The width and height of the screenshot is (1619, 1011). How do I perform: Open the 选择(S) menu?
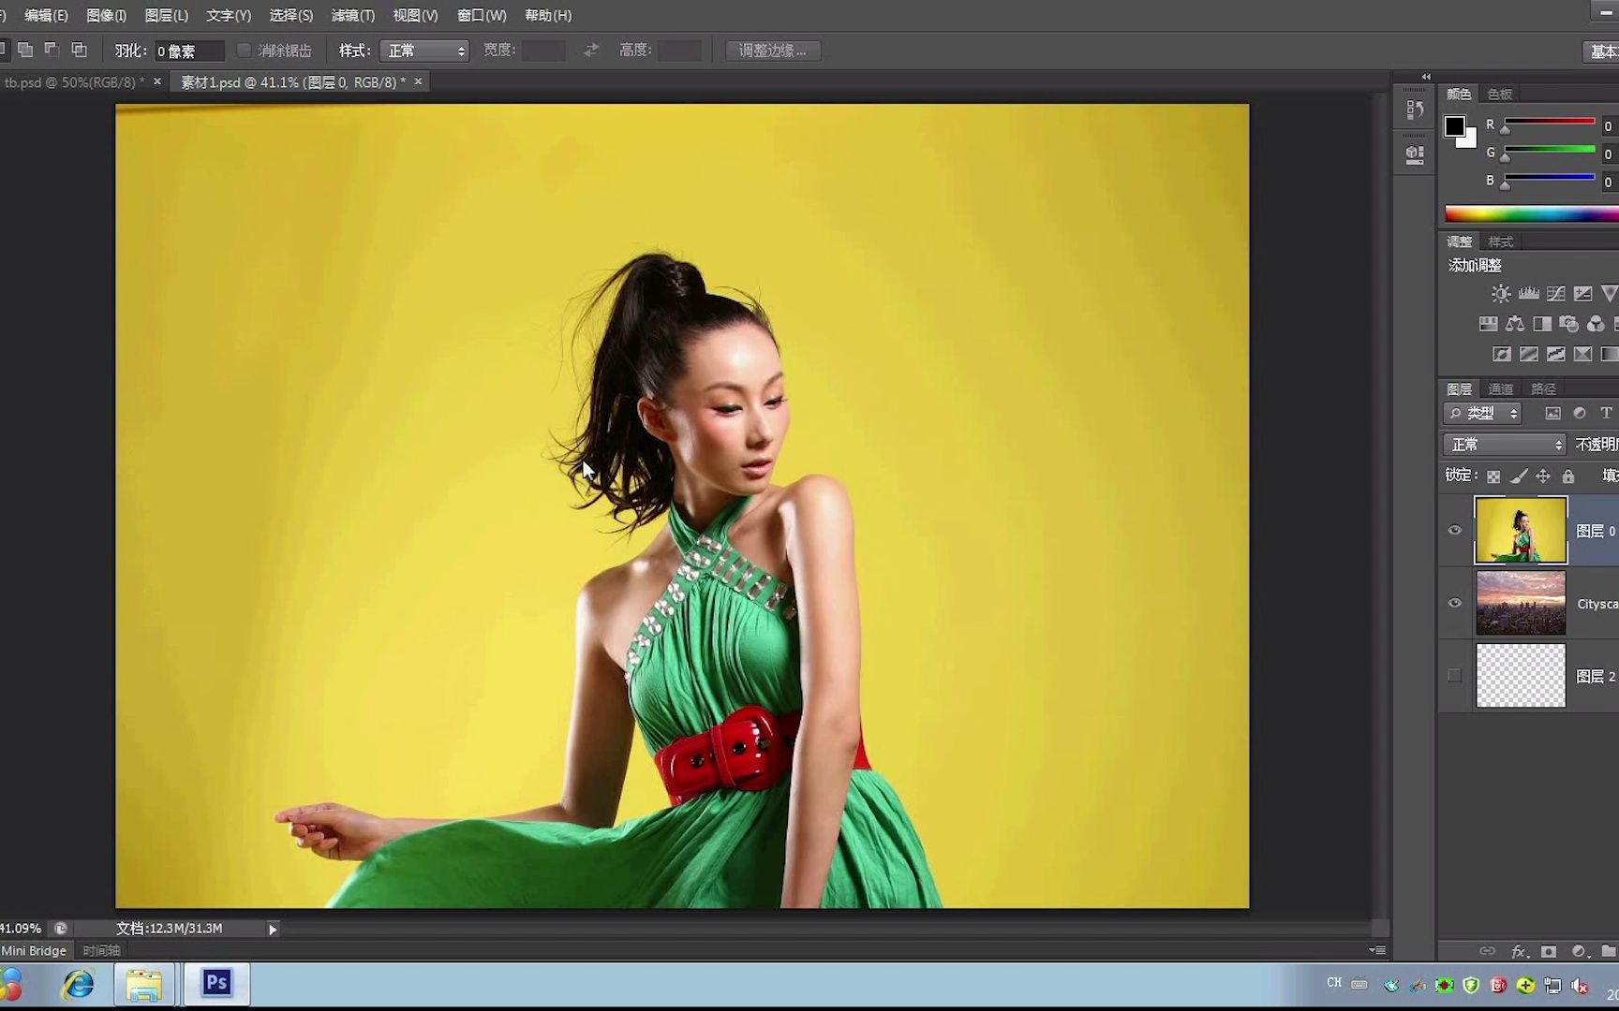(x=290, y=15)
